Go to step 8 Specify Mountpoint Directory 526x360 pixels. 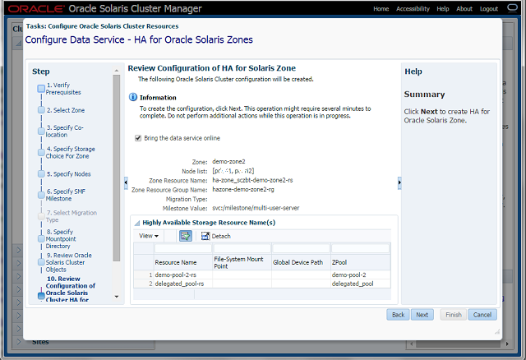click(x=61, y=239)
